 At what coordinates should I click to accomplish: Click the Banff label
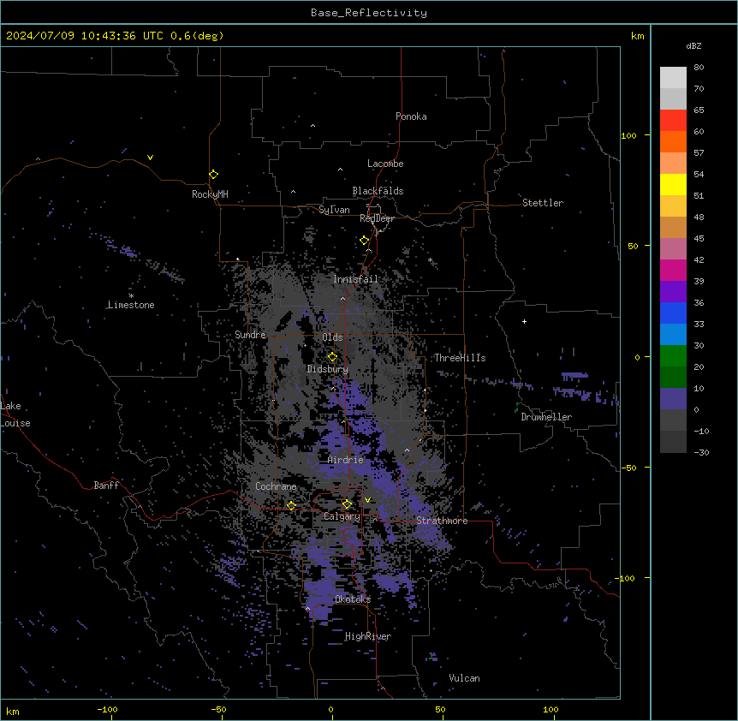point(106,486)
